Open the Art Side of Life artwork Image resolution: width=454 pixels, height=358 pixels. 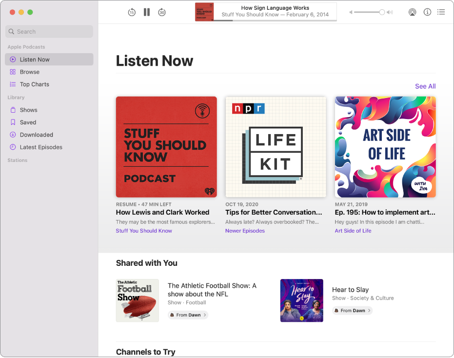(385, 147)
